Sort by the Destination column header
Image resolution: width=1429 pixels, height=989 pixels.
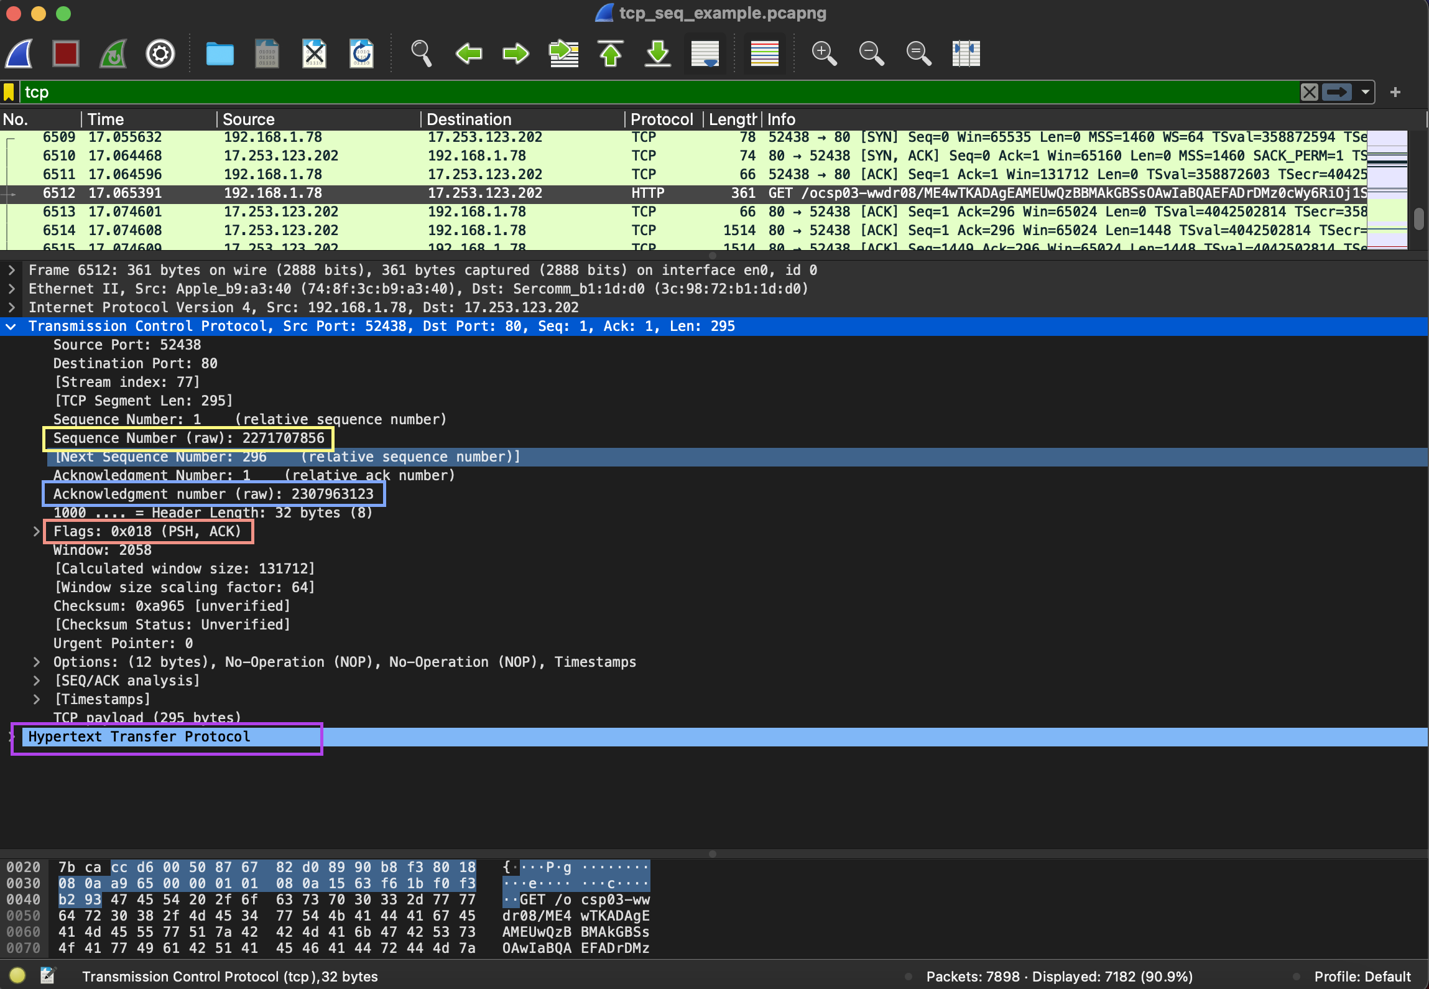(x=523, y=119)
